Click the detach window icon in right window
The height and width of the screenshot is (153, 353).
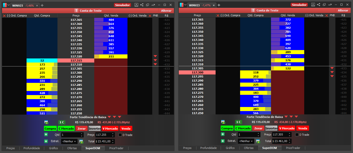coord(324,5)
